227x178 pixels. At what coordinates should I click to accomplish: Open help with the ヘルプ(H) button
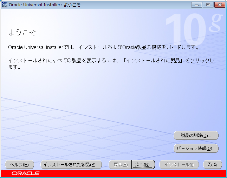pos(20,165)
